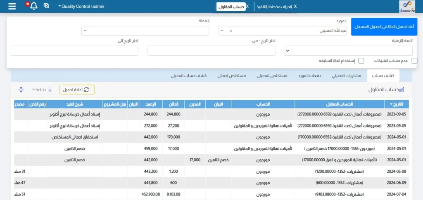Click the language translate icon

(x=46, y=6)
